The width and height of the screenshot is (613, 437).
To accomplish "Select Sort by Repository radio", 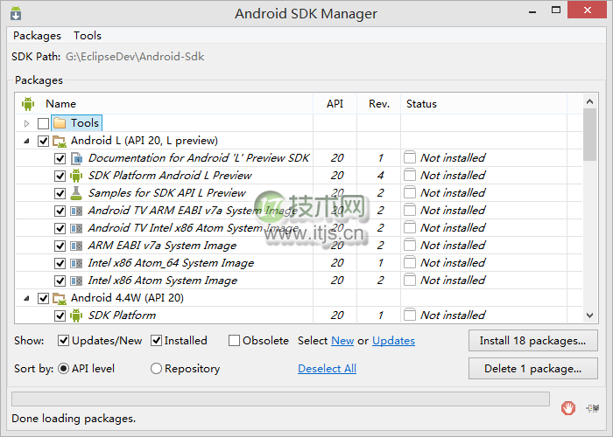I will click(x=156, y=368).
